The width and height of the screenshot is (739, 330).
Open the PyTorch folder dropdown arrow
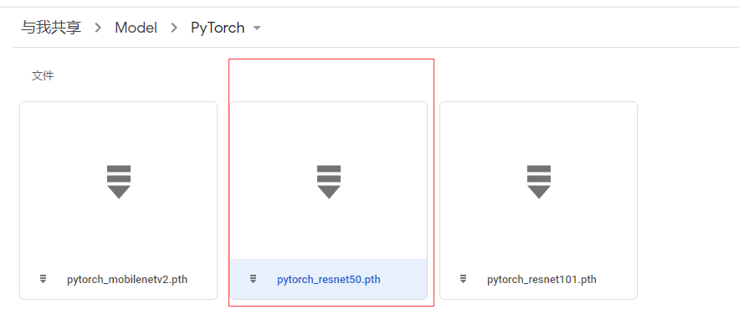tap(257, 28)
